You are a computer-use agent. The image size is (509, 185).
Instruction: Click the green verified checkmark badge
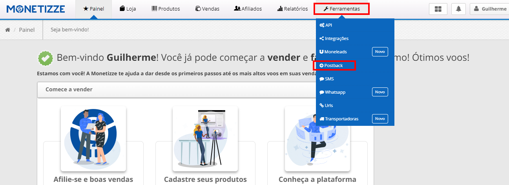pos(45,58)
